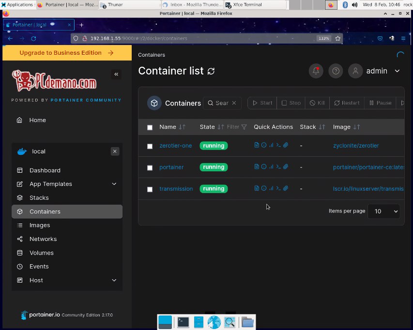Screen dimensions: 413x330
Task: Click the Kill button
Action: point(318,103)
